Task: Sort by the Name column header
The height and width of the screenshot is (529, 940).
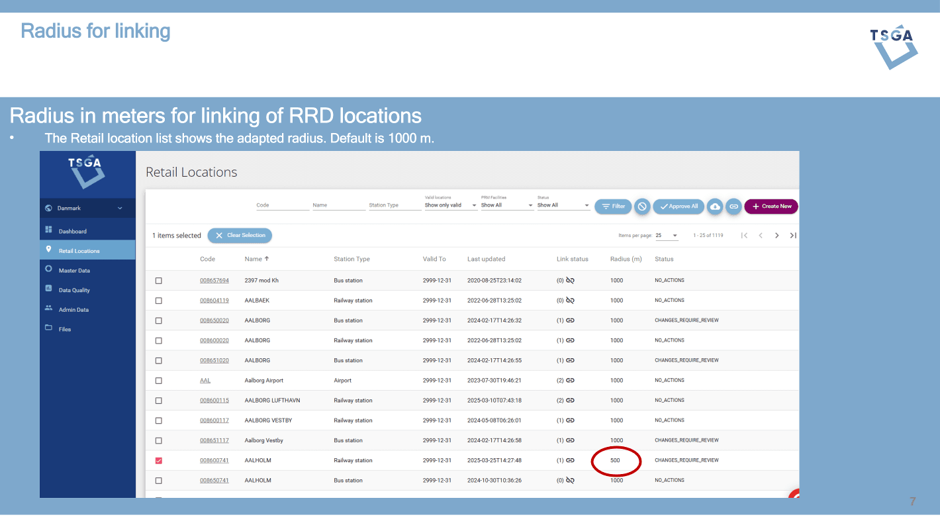Action: coord(257,259)
